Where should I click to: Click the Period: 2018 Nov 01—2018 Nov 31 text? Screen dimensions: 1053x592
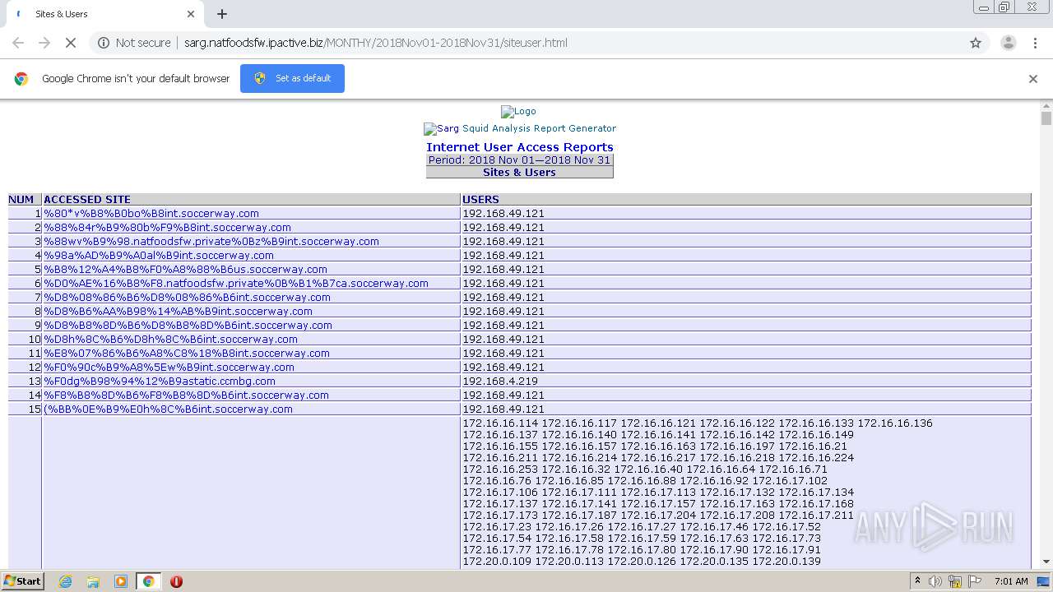[519, 160]
